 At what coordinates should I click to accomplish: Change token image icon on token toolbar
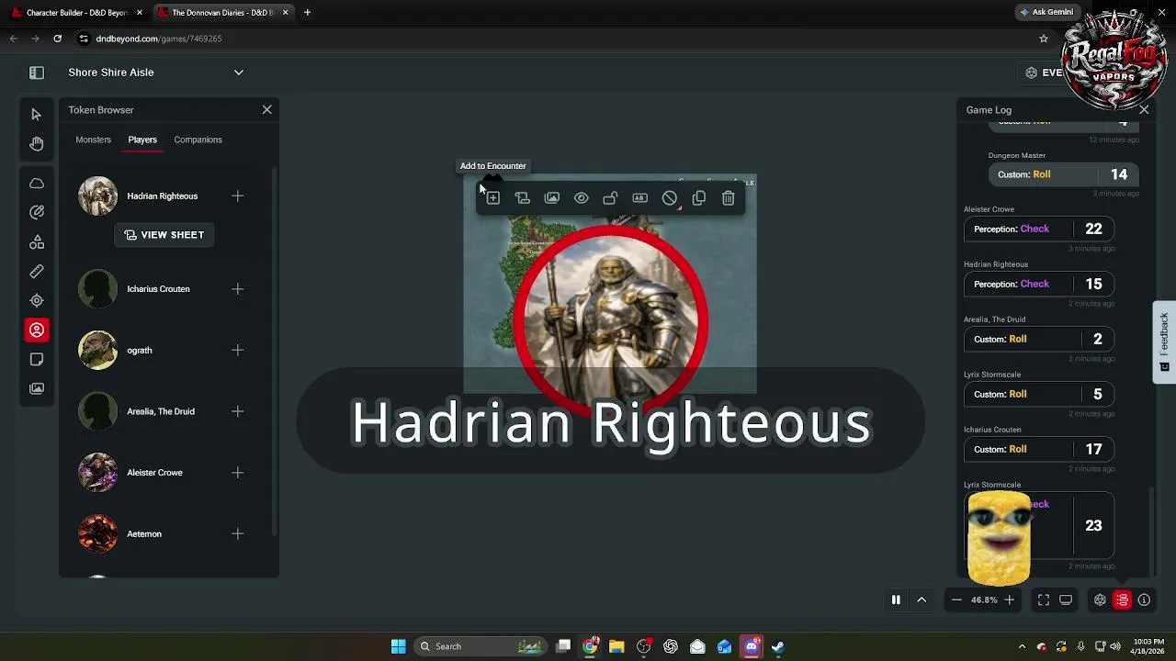[x=552, y=198]
